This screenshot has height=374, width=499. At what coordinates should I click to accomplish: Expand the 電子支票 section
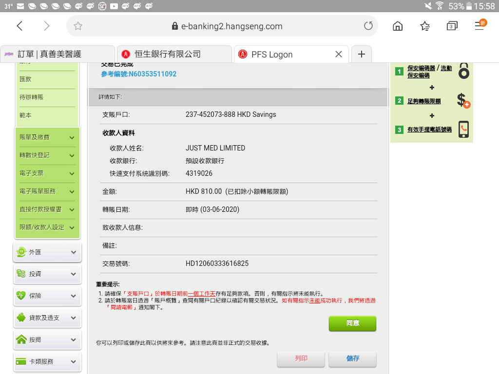click(x=47, y=173)
